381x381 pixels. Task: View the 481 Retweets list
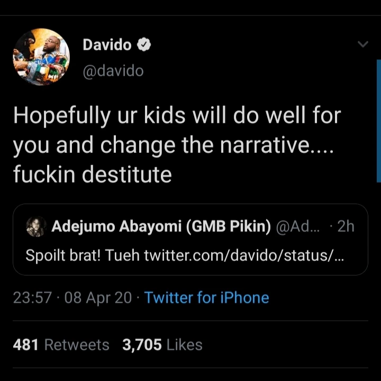61,345
